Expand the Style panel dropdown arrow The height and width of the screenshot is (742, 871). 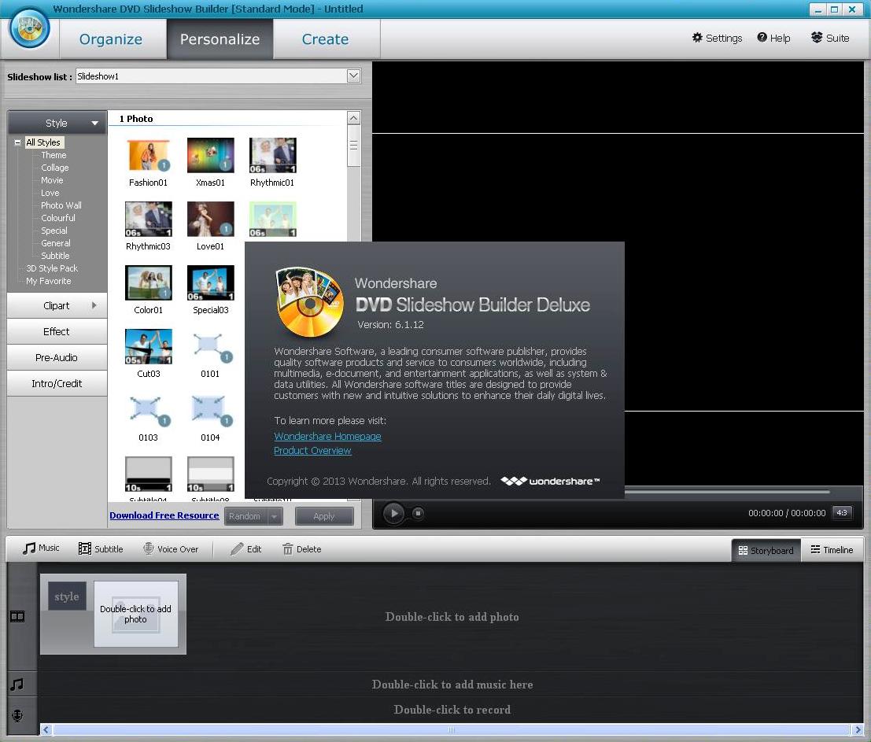pyautogui.click(x=94, y=124)
